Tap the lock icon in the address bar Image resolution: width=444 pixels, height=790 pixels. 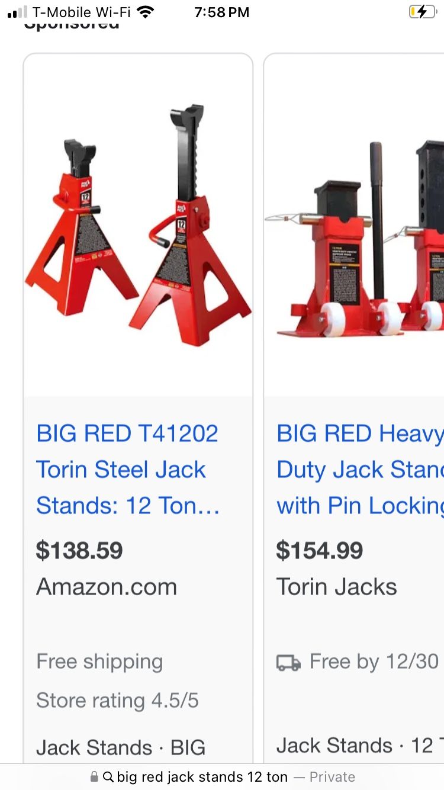click(94, 777)
